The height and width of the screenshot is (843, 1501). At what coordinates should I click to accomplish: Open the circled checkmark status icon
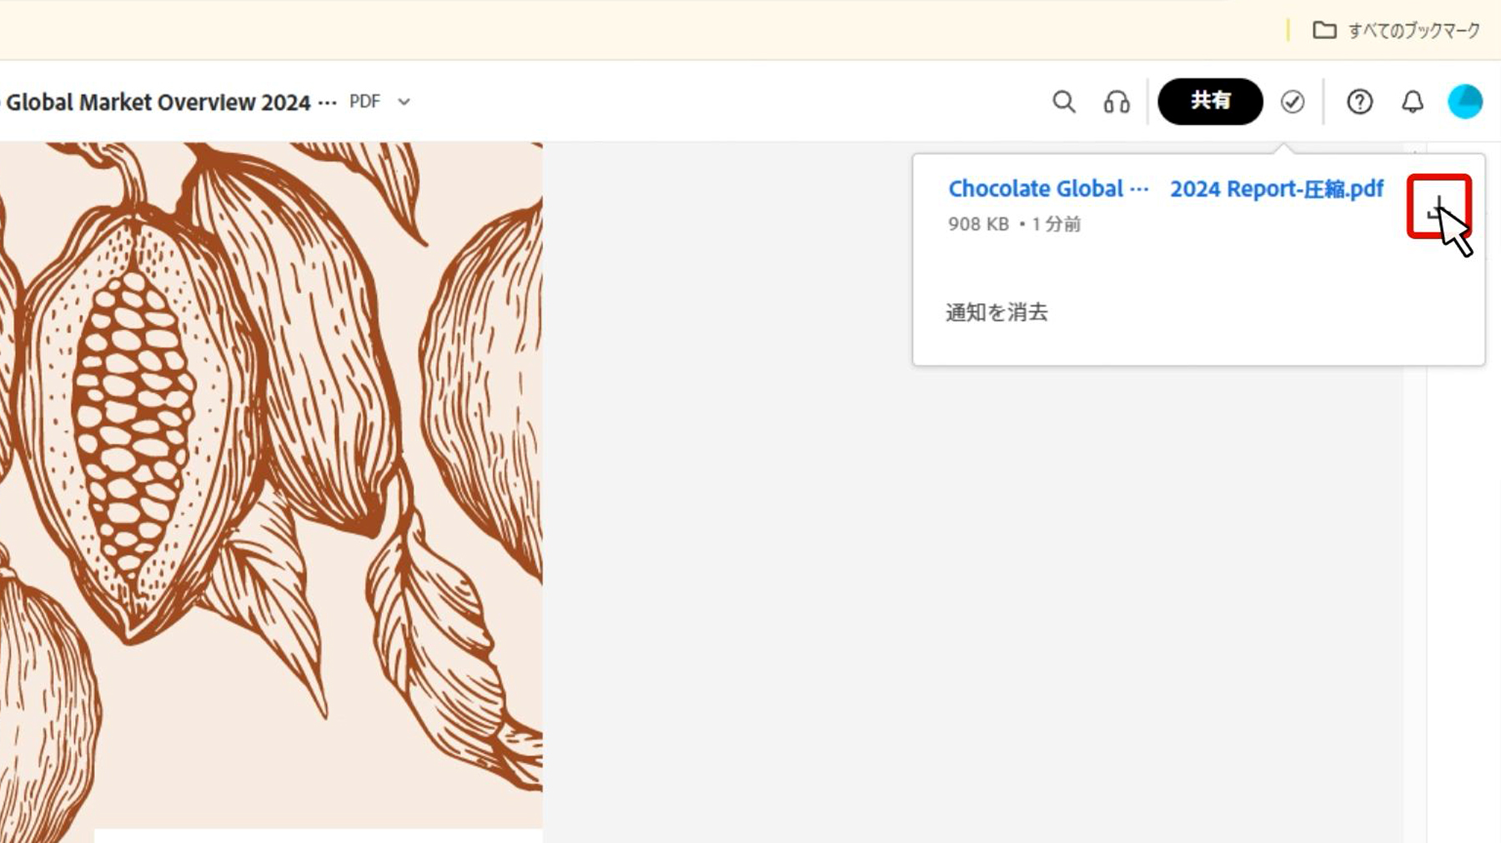tap(1293, 102)
